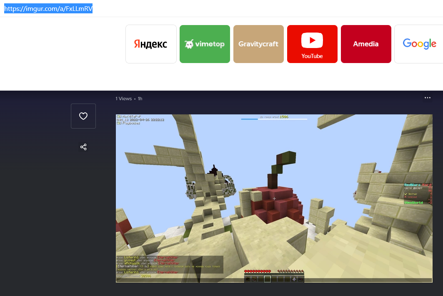Open the Google shortcut tile
443x296 pixels.
click(419, 44)
